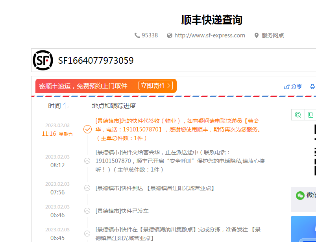
Task: Expand the chevron circle at the 06:45 entry
Action: [x=87, y=233]
